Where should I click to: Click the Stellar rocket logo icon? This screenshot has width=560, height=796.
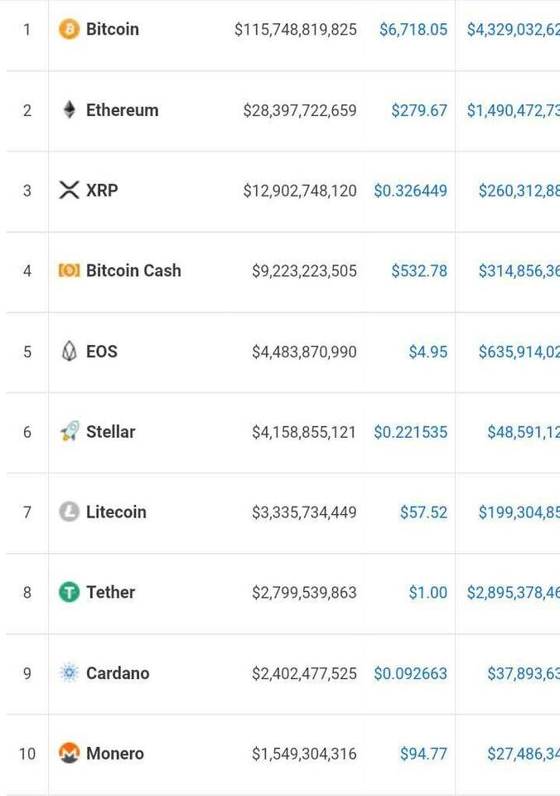click(x=70, y=431)
